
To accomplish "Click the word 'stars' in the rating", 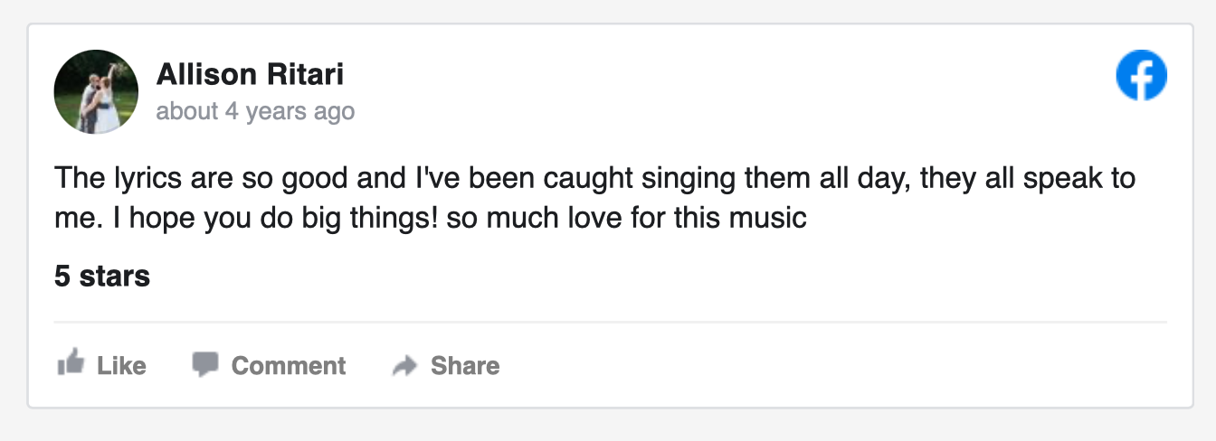I will (115, 277).
